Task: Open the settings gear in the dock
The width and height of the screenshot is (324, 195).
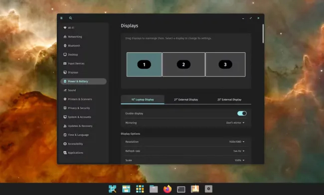Action: coord(208,189)
